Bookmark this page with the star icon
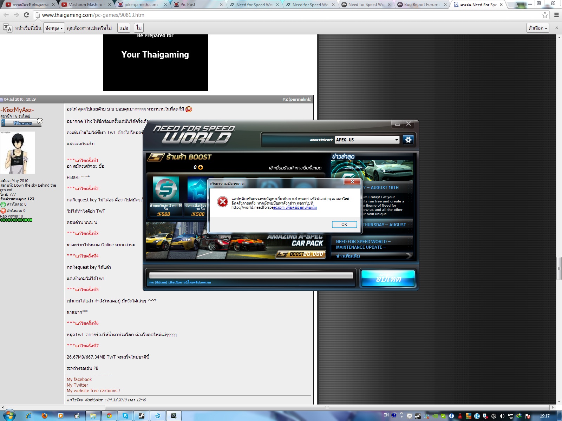The image size is (562, 421). 545,15
